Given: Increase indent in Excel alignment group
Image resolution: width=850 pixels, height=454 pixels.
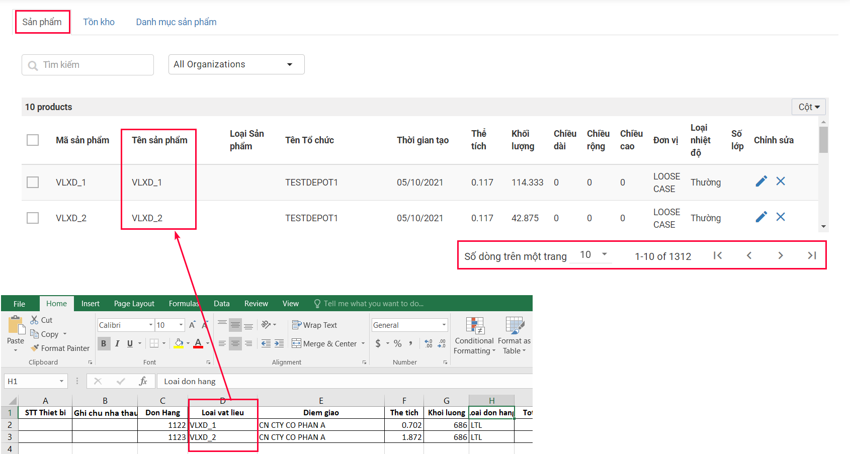Looking at the screenshot, I should [x=279, y=343].
